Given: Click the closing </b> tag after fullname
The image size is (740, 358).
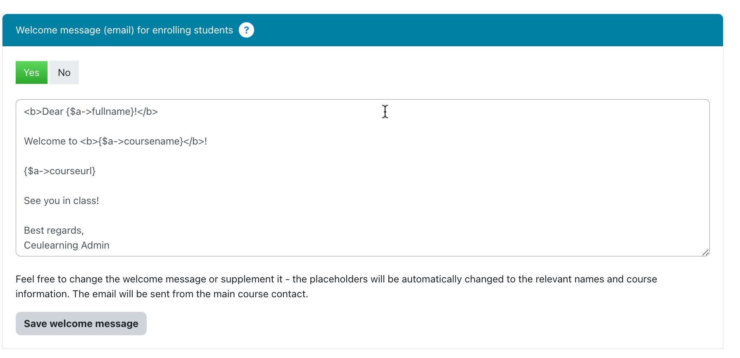Looking at the screenshot, I should [x=148, y=111].
